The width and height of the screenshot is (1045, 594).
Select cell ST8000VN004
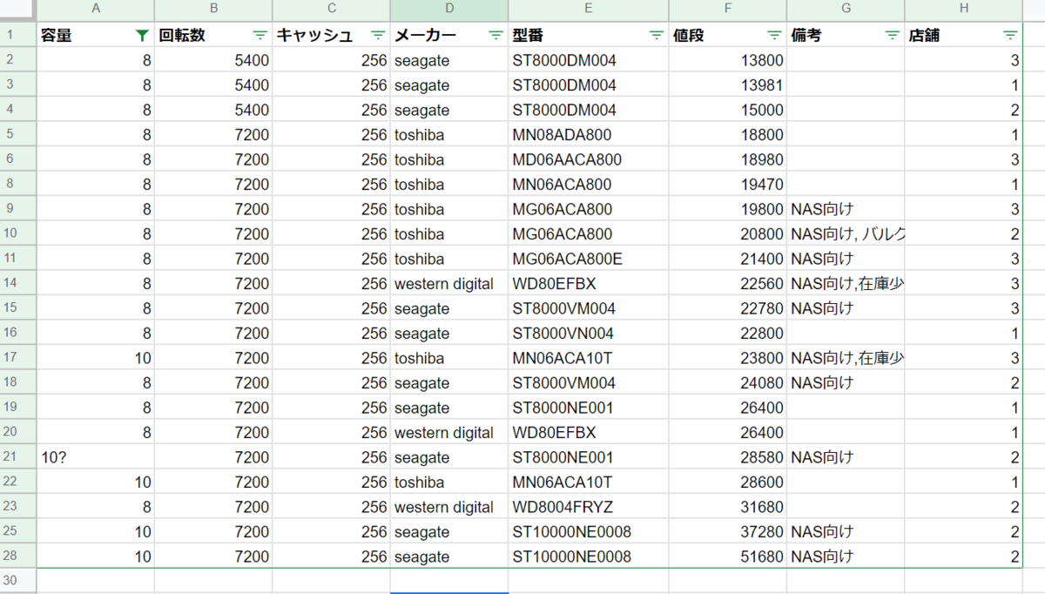click(589, 334)
